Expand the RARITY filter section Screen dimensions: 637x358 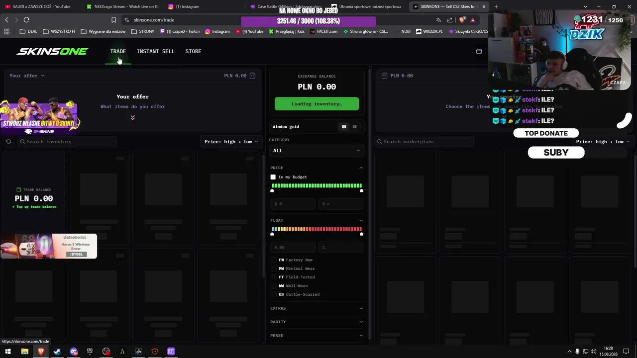pos(317,322)
